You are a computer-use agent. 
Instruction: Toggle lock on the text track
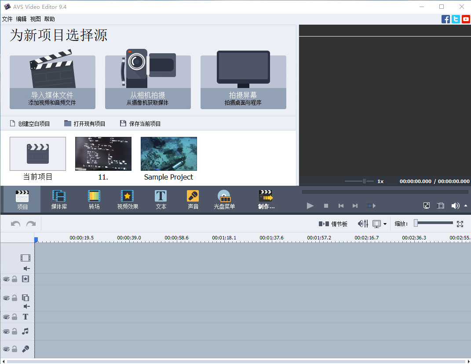15,317
